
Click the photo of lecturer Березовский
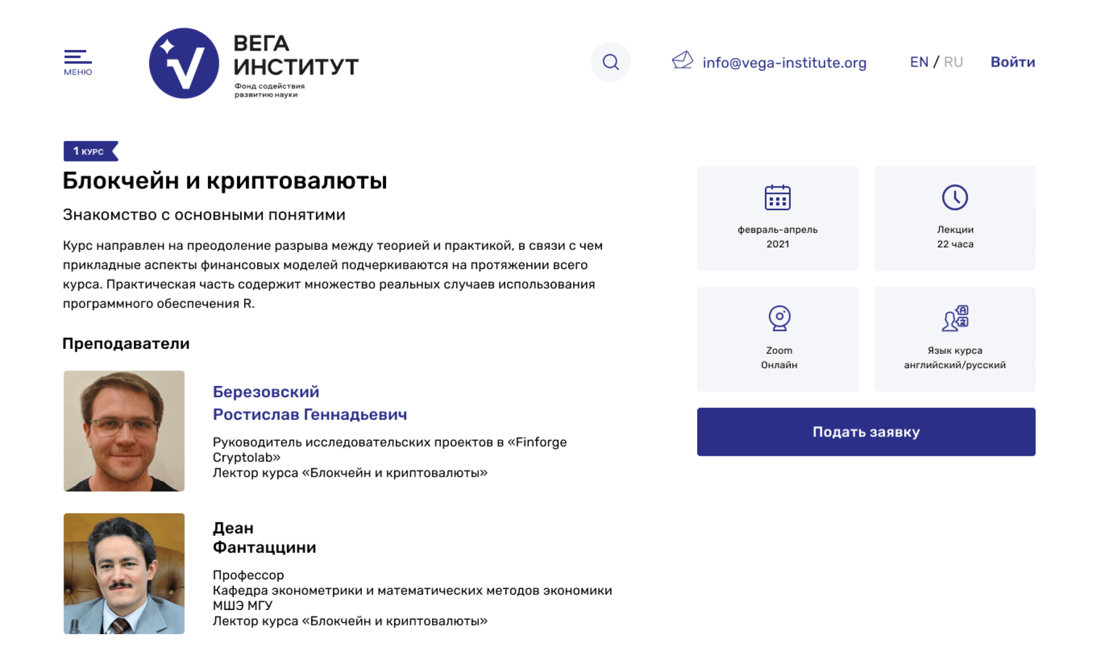124,431
